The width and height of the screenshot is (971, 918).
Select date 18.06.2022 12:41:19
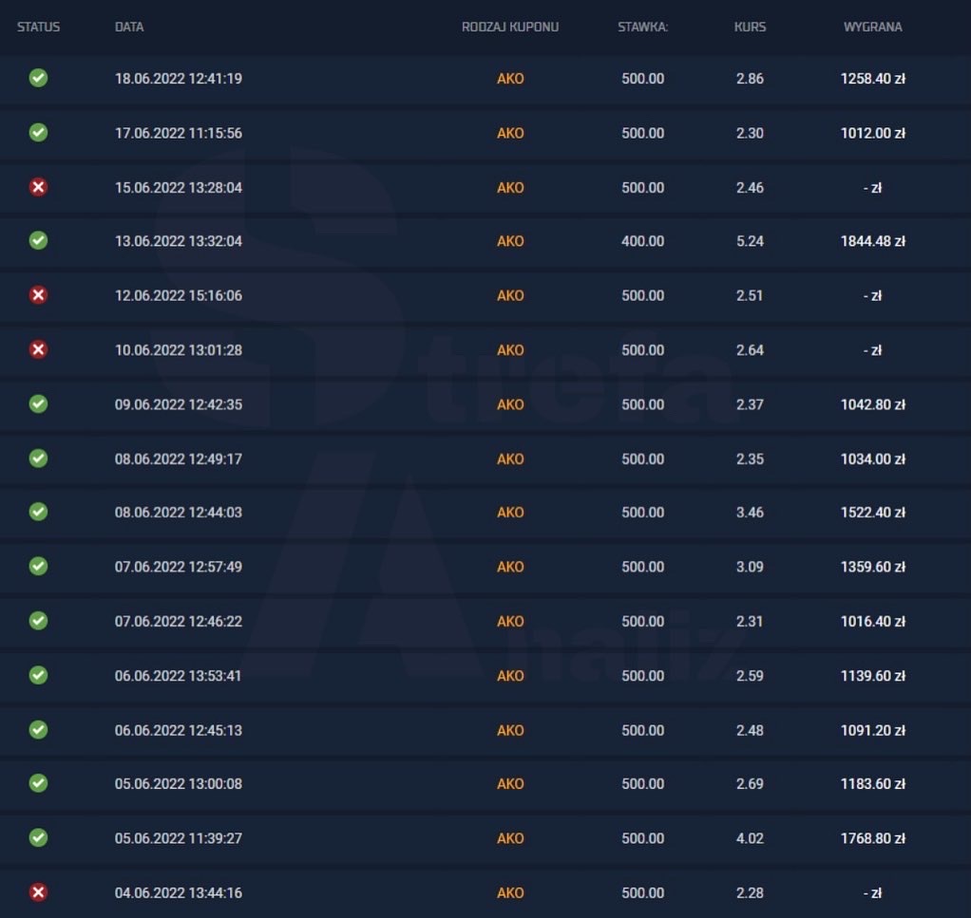click(x=179, y=79)
